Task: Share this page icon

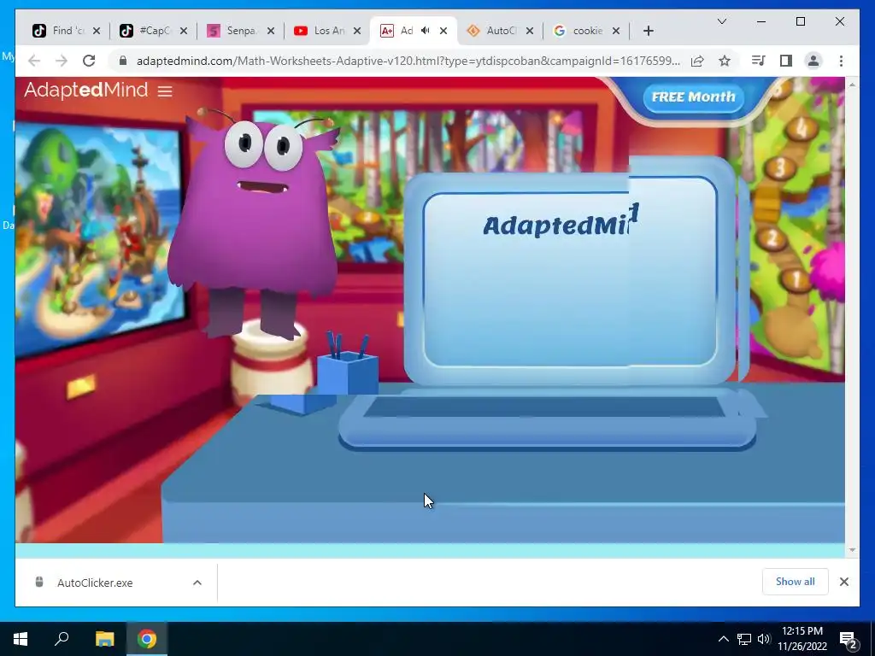Action: 697,61
